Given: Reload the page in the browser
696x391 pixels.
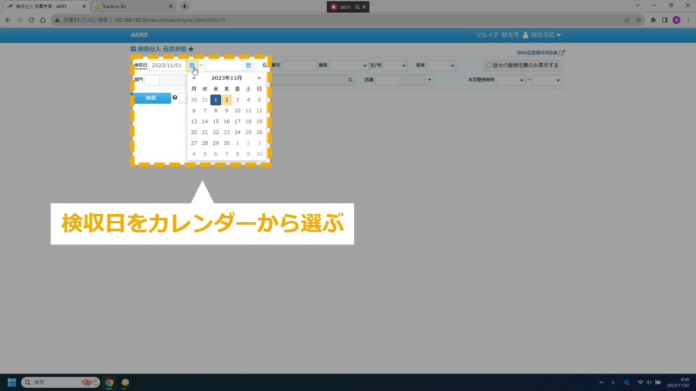Looking at the screenshot, I should click(x=31, y=20).
